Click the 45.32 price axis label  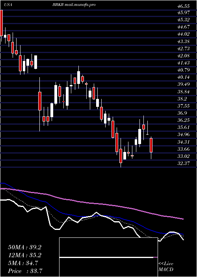point(183,20)
